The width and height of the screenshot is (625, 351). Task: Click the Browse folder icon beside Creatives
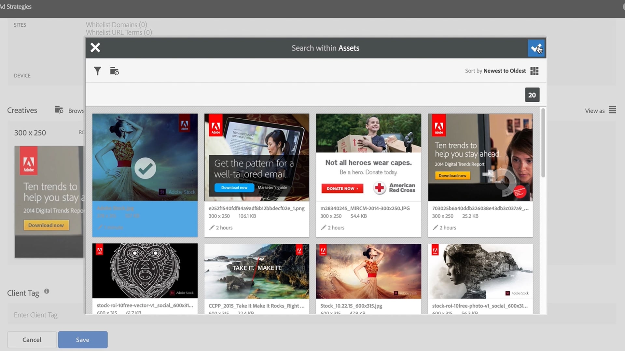[x=59, y=110]
